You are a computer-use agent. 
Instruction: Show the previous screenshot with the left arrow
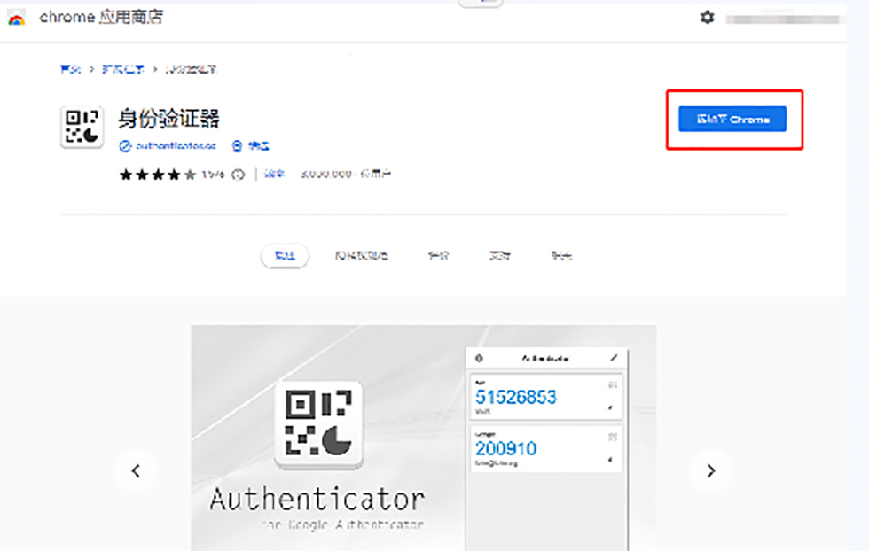pyautogui.click(x=136, y=470)
